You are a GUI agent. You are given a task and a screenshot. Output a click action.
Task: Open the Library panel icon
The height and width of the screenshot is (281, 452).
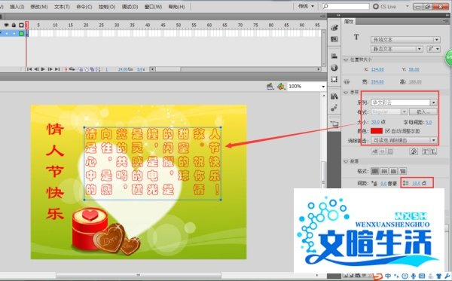coord(334,96)
